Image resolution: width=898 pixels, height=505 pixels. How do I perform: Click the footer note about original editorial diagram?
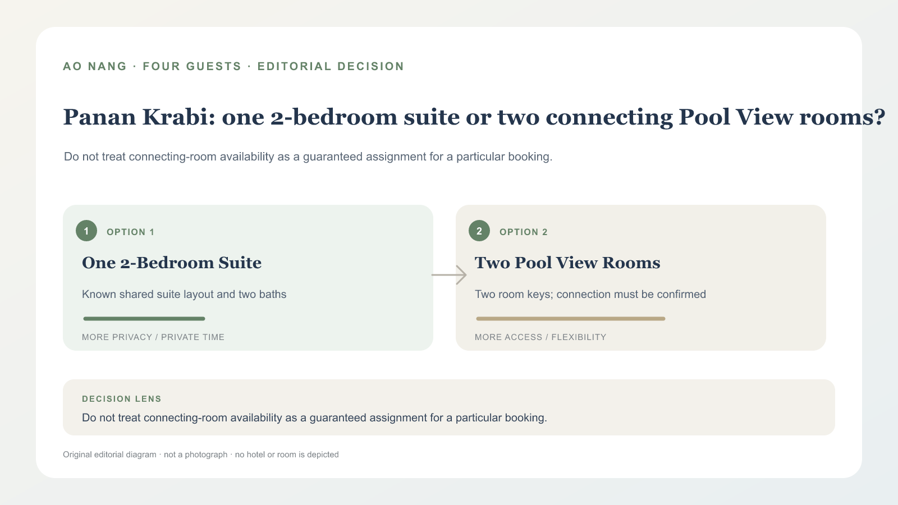201,454
